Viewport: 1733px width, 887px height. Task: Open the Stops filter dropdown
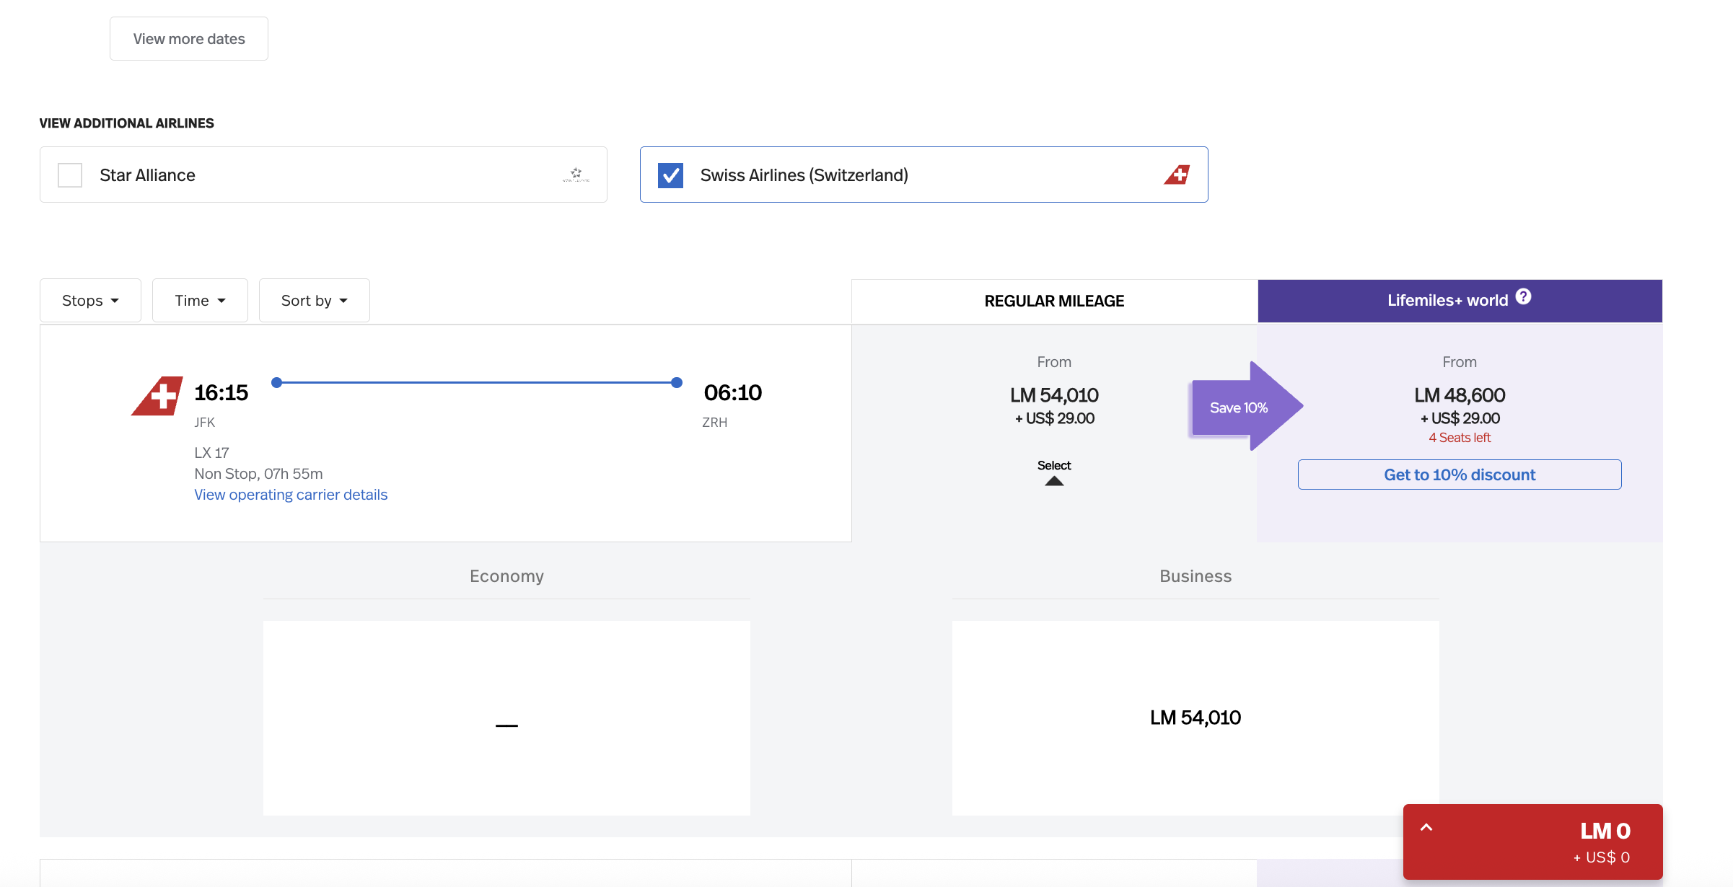90,300
